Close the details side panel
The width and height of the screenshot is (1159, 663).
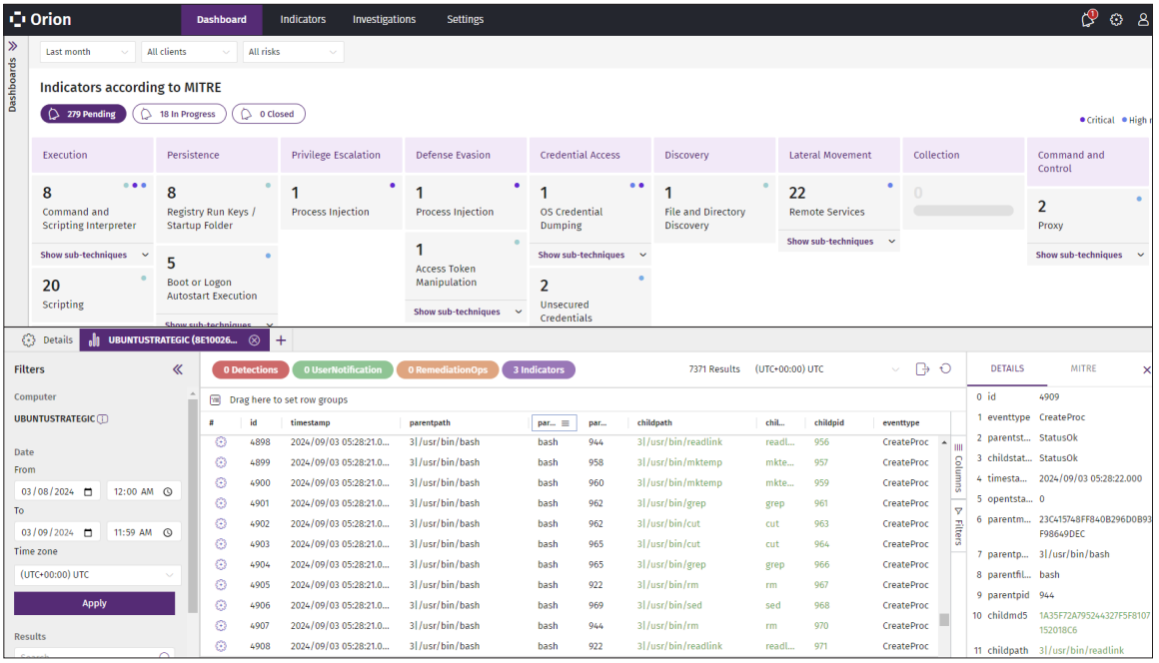(1146, 369)
